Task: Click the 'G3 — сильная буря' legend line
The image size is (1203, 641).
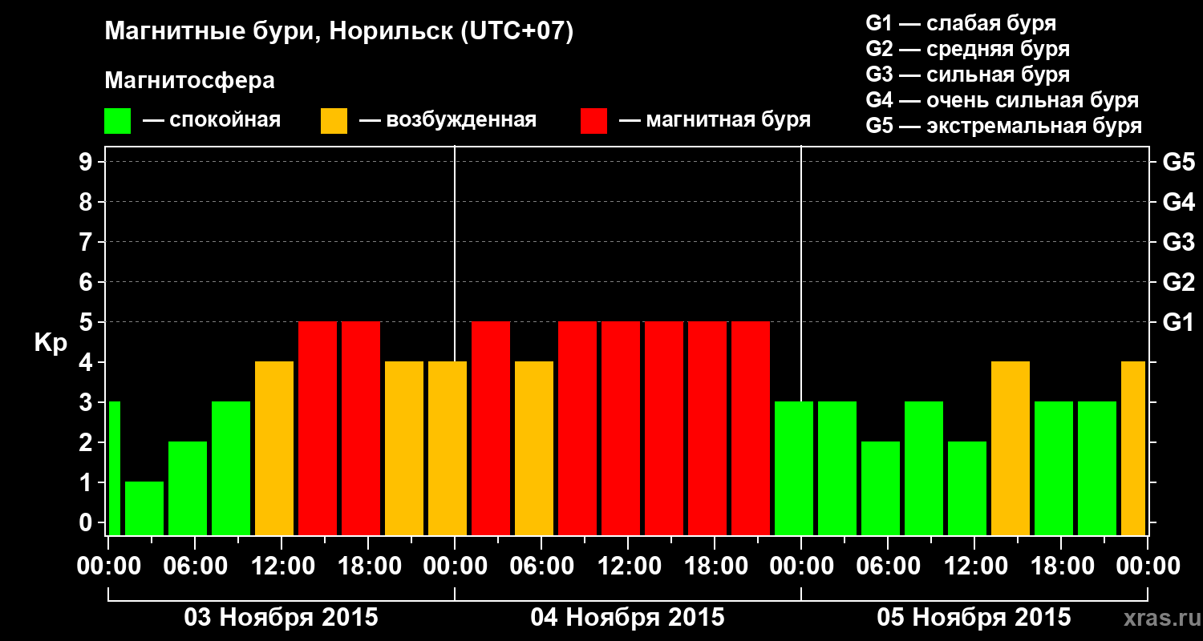Action: click(x=968, y=75)
